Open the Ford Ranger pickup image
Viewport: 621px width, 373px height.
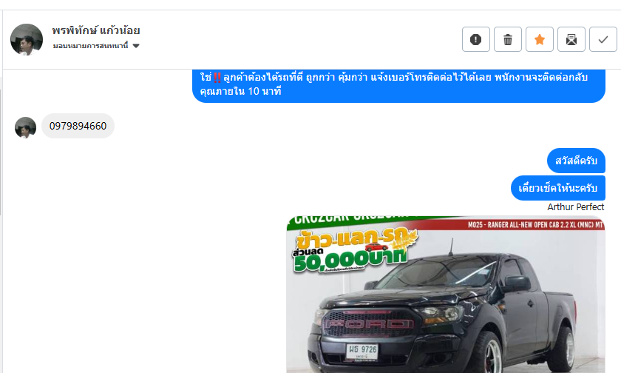point(446,295)
